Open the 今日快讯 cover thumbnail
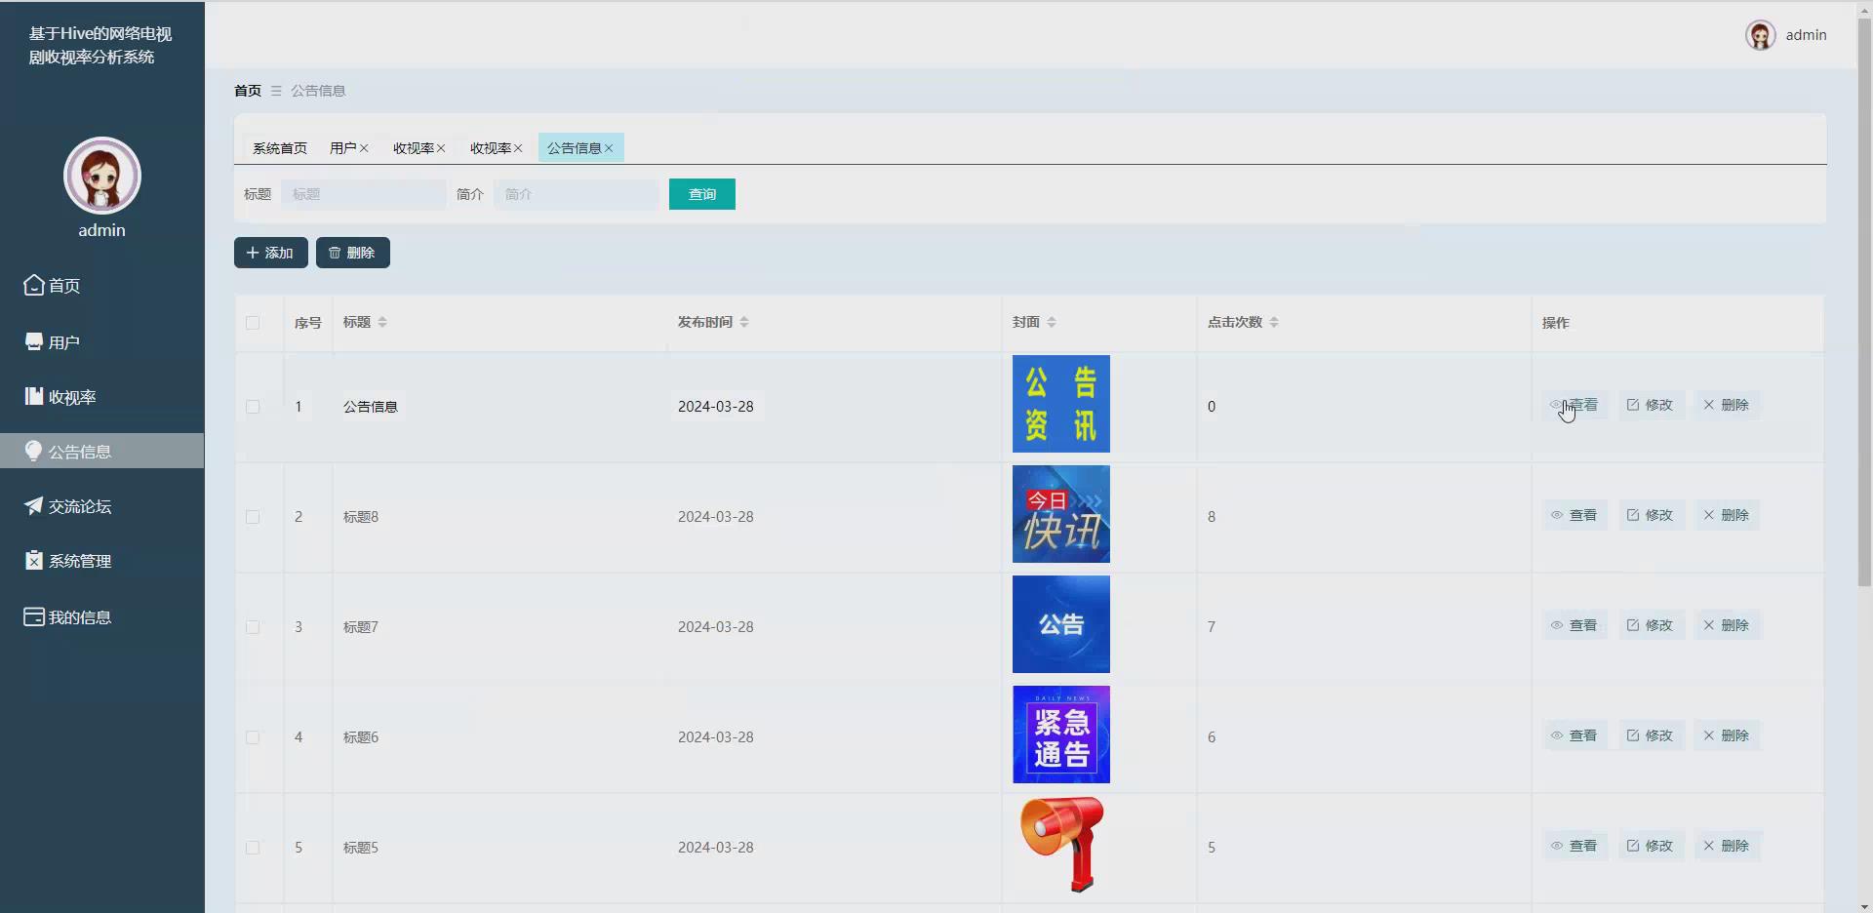 tap(1061, 514)
